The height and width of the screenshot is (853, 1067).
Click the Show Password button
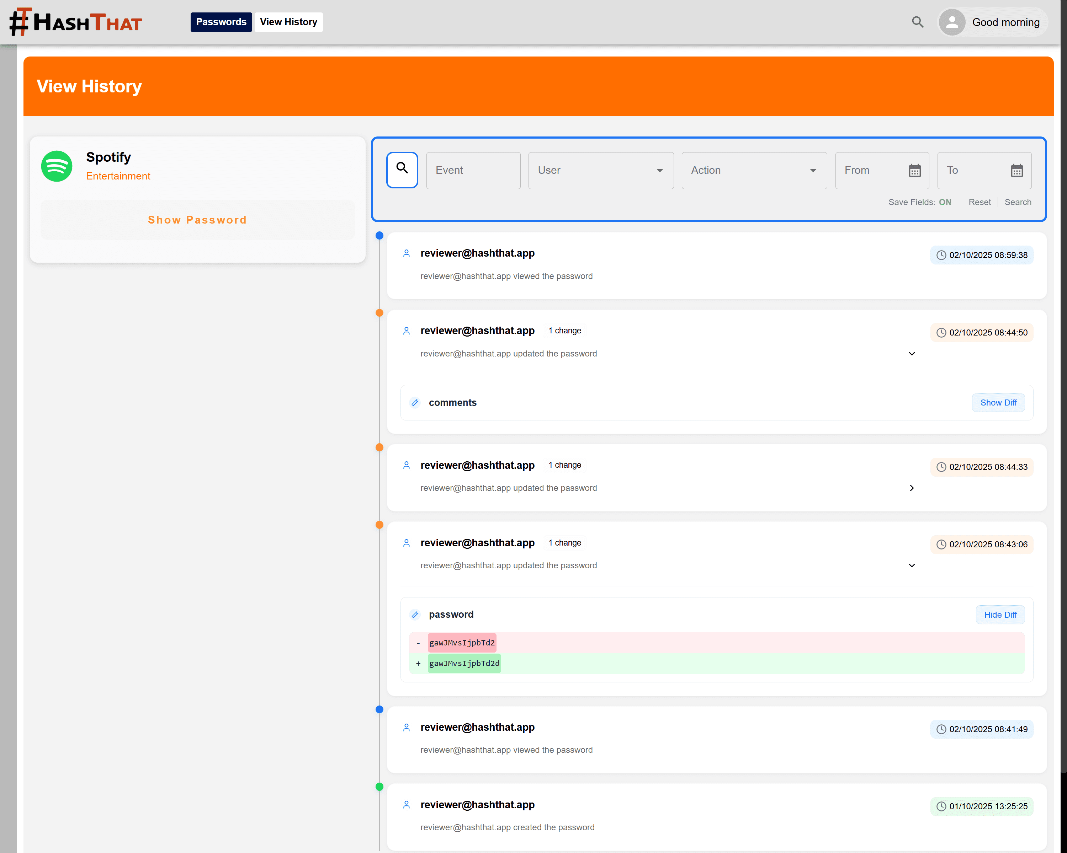click(x=197, y=220)
